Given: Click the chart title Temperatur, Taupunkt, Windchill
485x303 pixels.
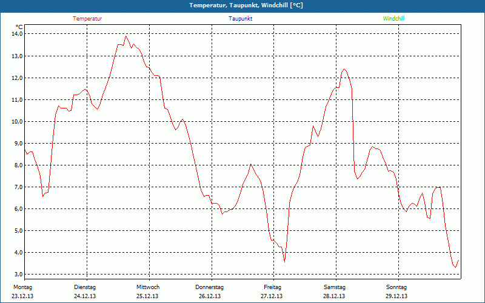Looking at the screenshot, I should click(246, 5).
